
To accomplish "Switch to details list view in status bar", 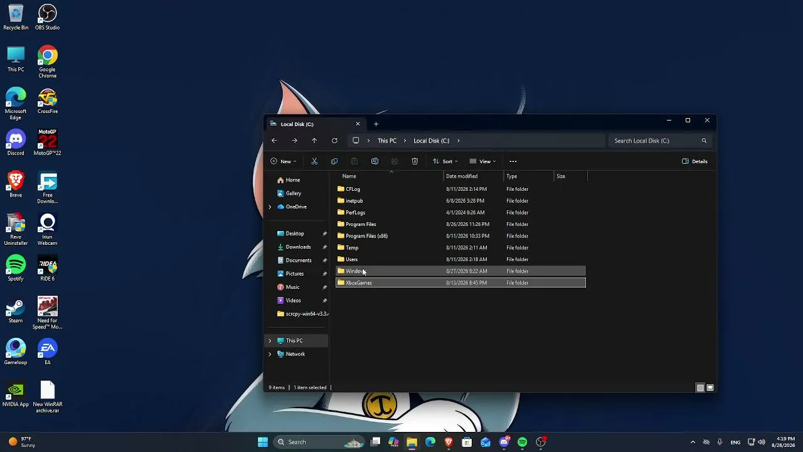I will pyautogui.click(x=700, y=387).
